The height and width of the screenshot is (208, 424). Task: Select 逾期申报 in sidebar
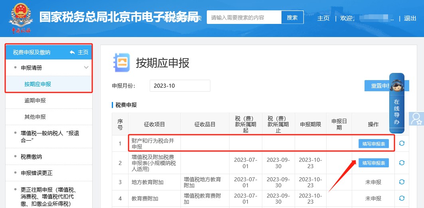point(35,100)
